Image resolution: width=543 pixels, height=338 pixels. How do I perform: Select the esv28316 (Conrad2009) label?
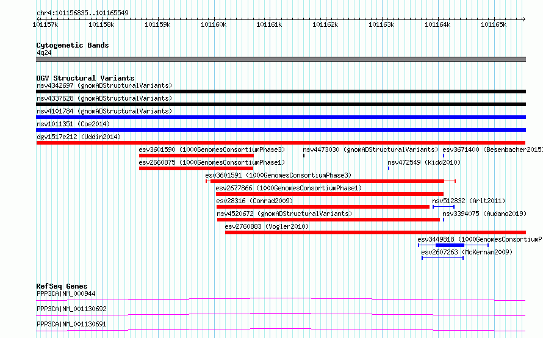click(254, 201)
